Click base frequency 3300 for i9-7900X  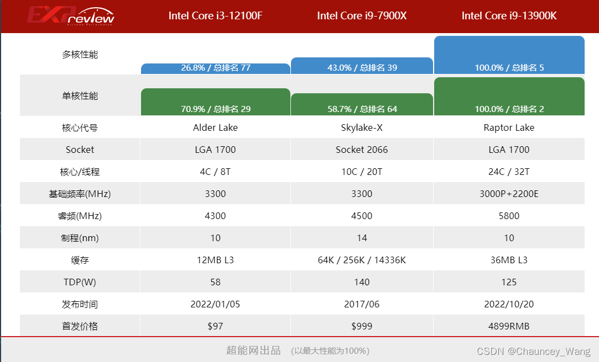[x=362, y=194]
